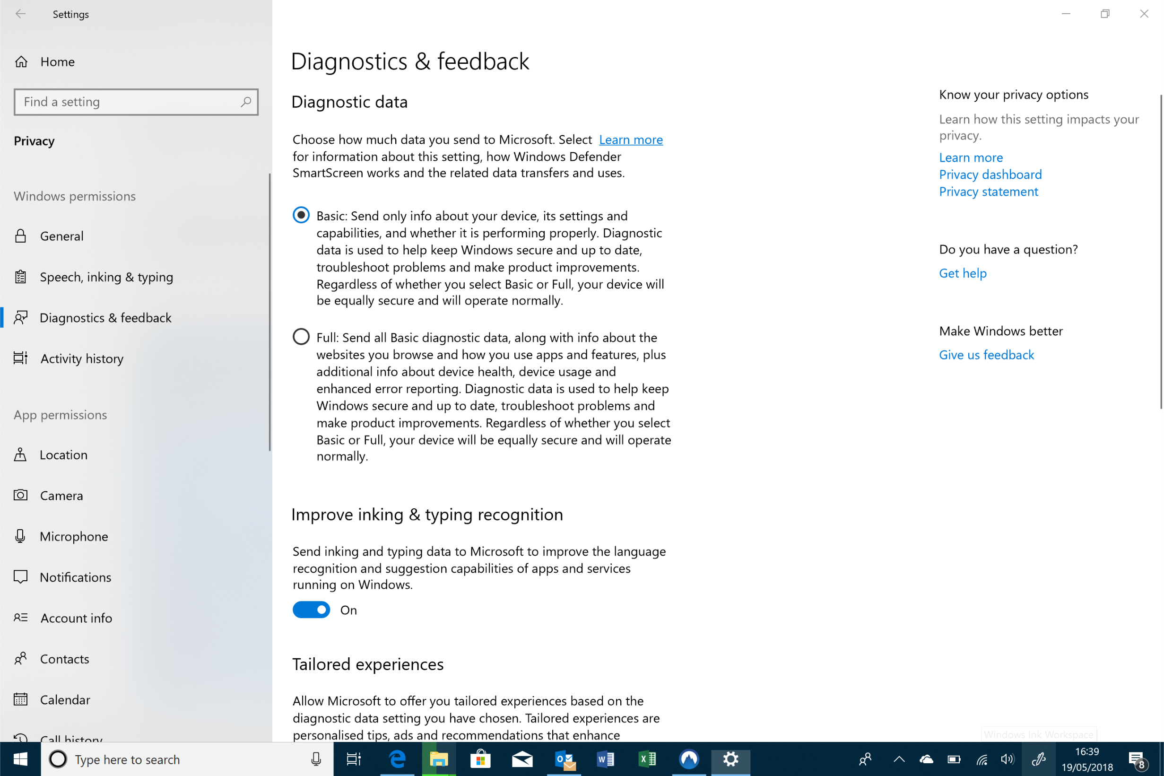This screenshot has height=776, width=1164.
Task: Open Location app permissions
Action: [63, 455]
